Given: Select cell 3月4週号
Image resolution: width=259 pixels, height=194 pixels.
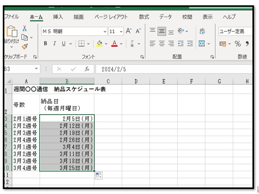Looking at the screenshot, I should tap(26, 168).
